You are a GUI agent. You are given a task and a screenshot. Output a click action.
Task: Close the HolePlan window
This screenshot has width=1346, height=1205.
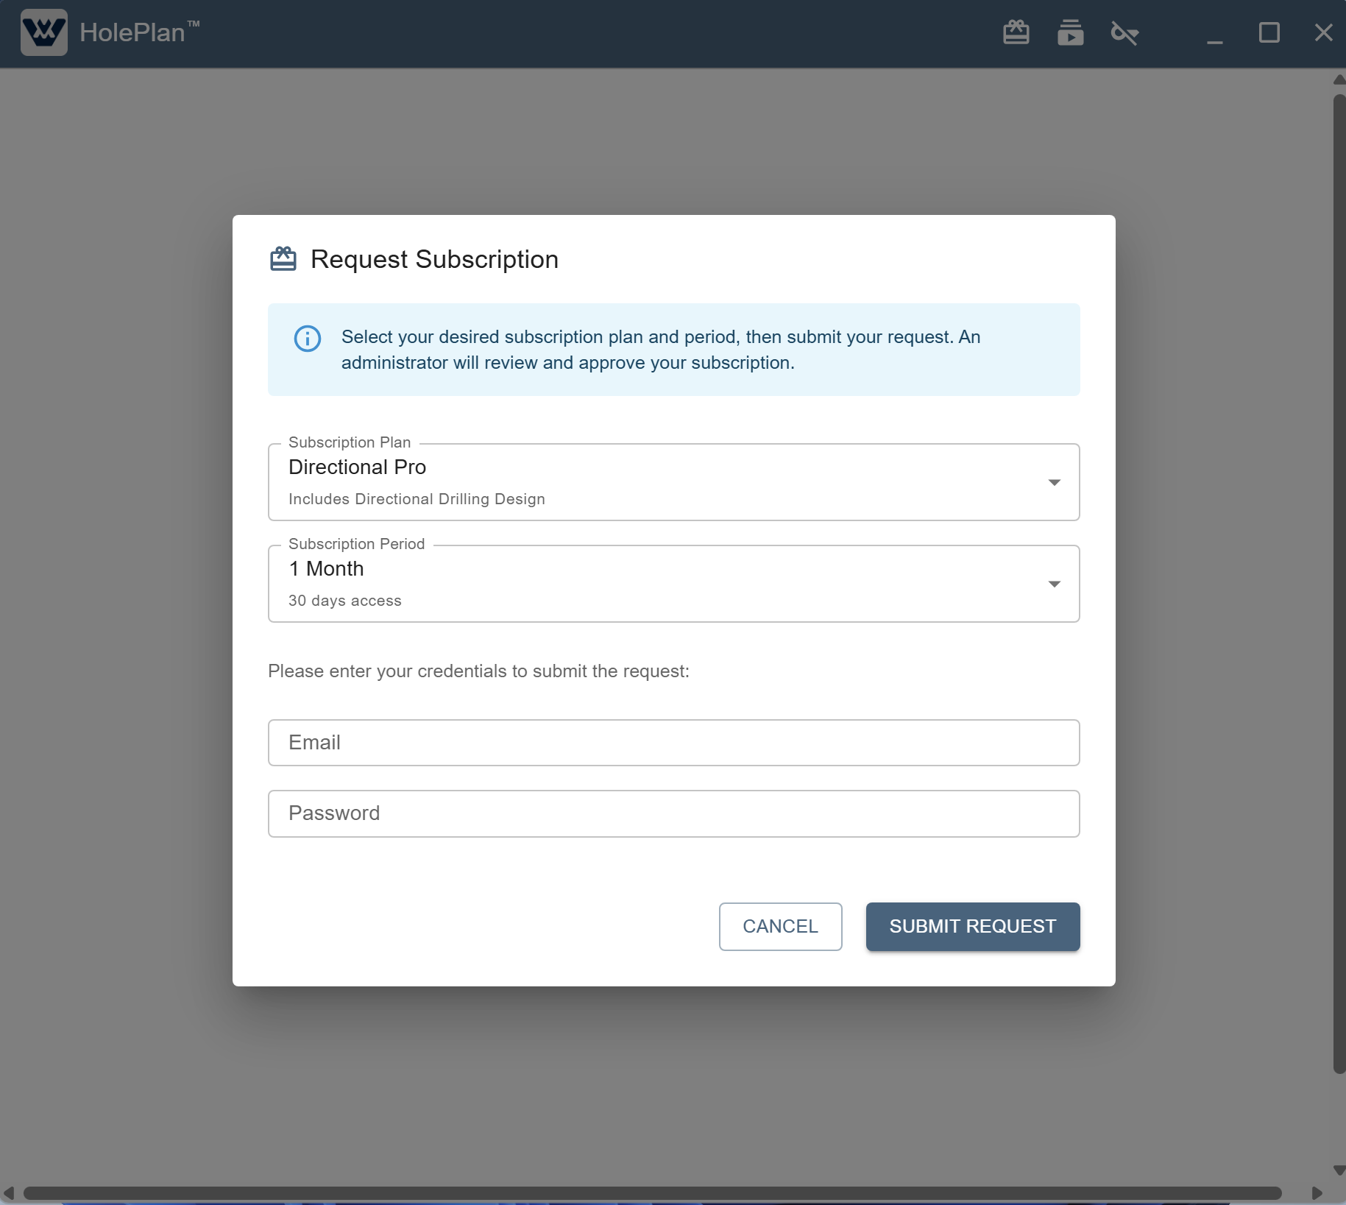coord(1323,32)
